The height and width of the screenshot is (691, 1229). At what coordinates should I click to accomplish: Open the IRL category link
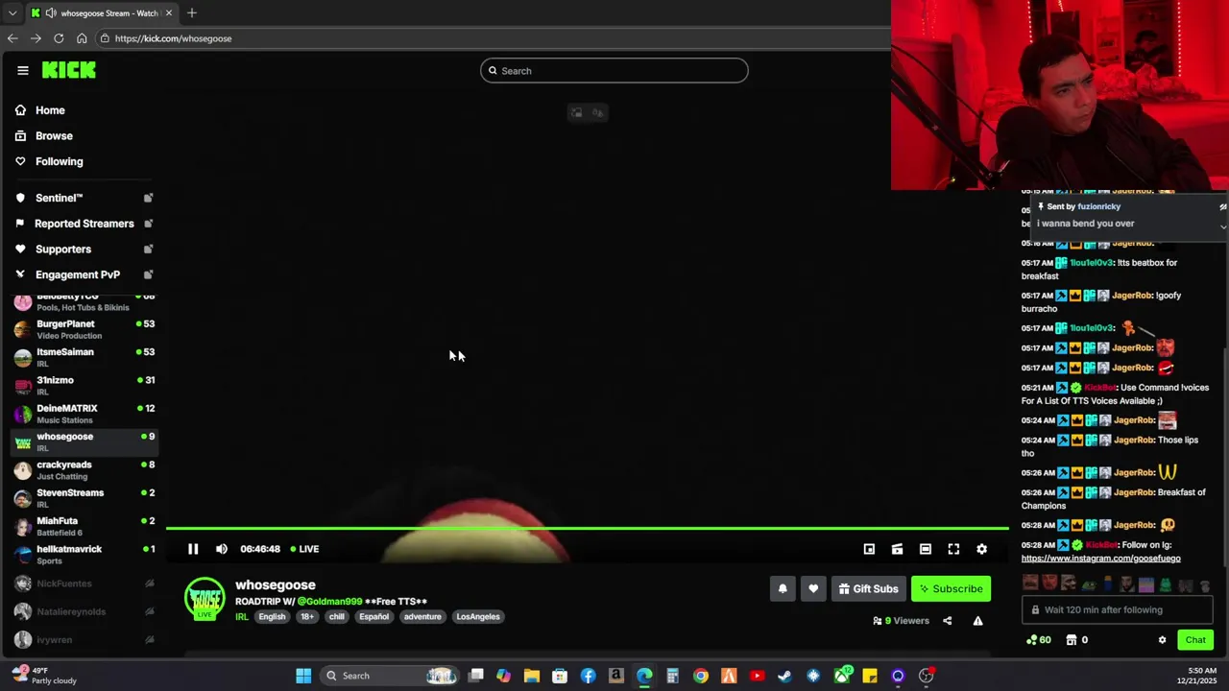[242, 617]
